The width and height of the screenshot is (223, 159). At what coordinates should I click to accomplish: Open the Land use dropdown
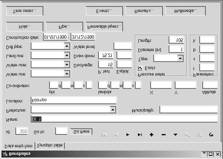[67, 55]
